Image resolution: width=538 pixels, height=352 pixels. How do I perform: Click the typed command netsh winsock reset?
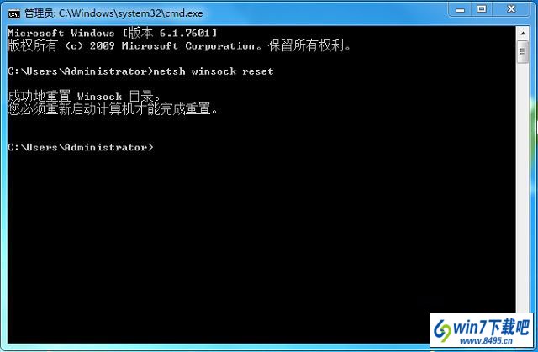[x=214, y=71]
